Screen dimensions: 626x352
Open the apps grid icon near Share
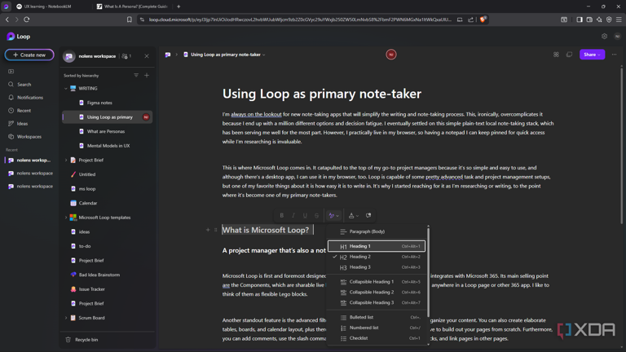[556, 55]
